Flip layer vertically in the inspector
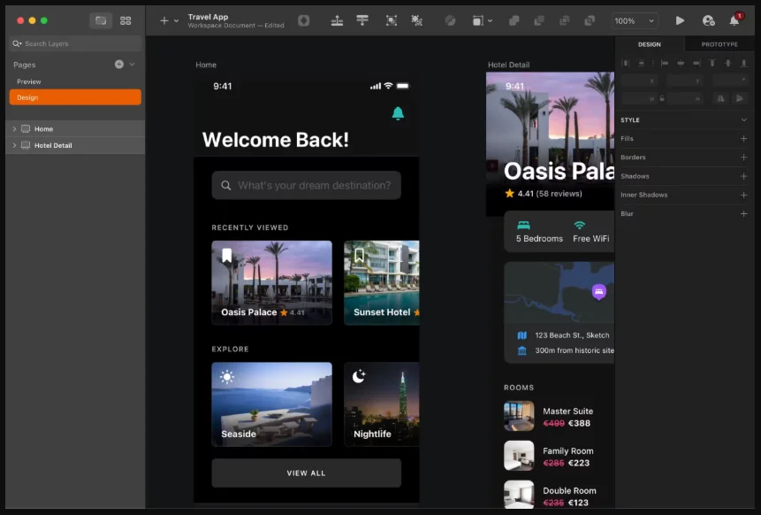The width and height of the screenshot is (761, 515). tap(740, 98)
